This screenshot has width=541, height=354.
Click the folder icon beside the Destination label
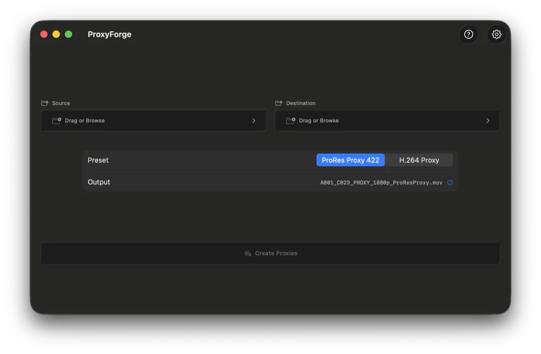click(x=279, y=103)
